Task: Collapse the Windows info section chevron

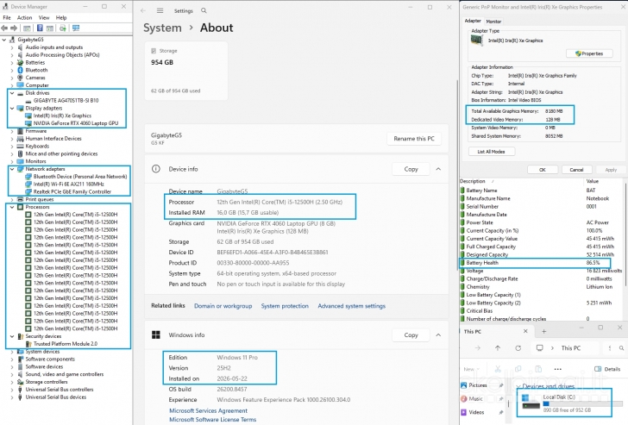Action: (x=438, y=335)
